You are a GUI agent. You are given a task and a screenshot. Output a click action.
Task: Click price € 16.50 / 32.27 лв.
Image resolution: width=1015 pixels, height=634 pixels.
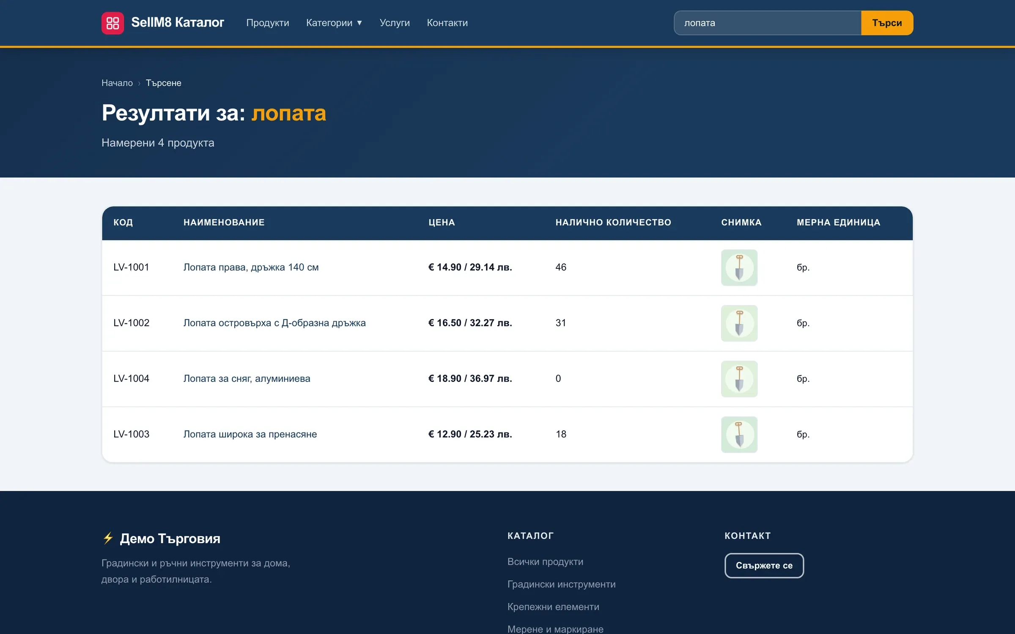pyautogui.click(x=470, y=323)
